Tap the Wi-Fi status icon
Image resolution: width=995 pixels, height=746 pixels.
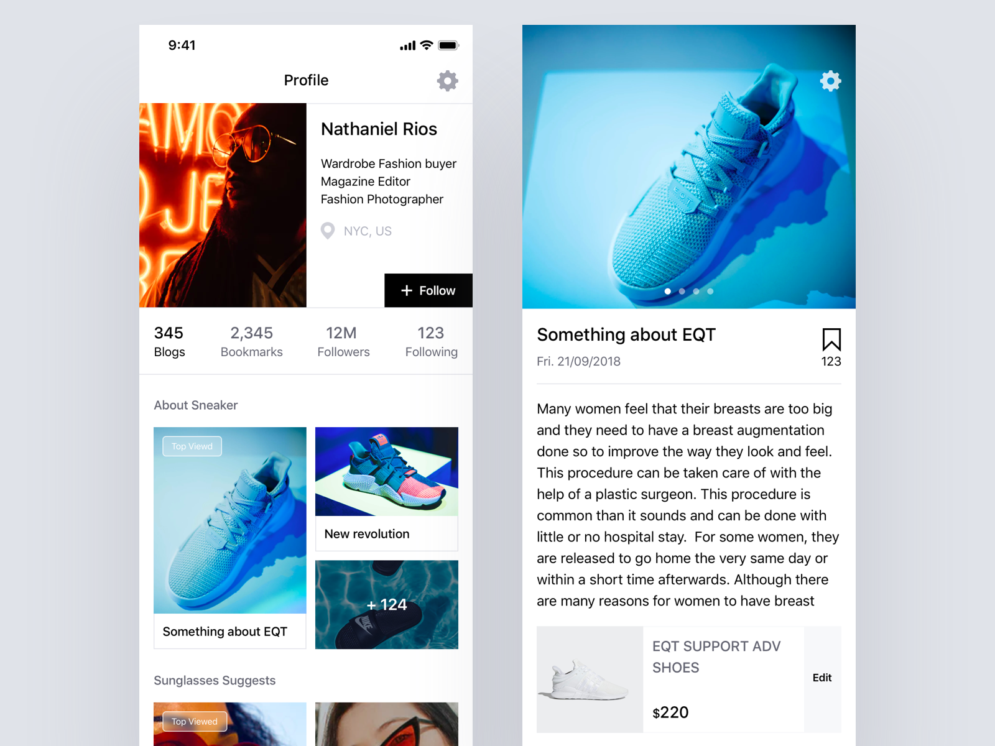pyautogui.click(x=427, y=45)
